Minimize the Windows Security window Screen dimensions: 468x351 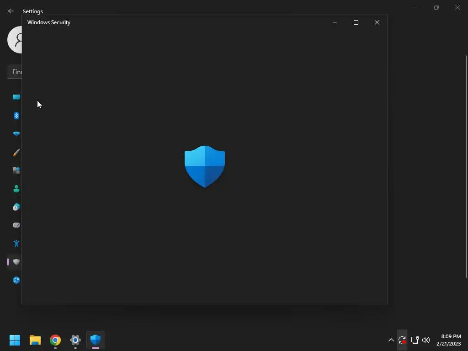click(x=335, y=22)
